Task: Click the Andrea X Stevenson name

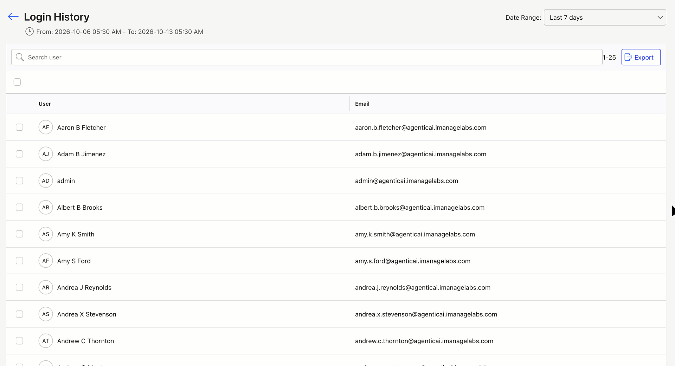Action: [x=86, y=314]
